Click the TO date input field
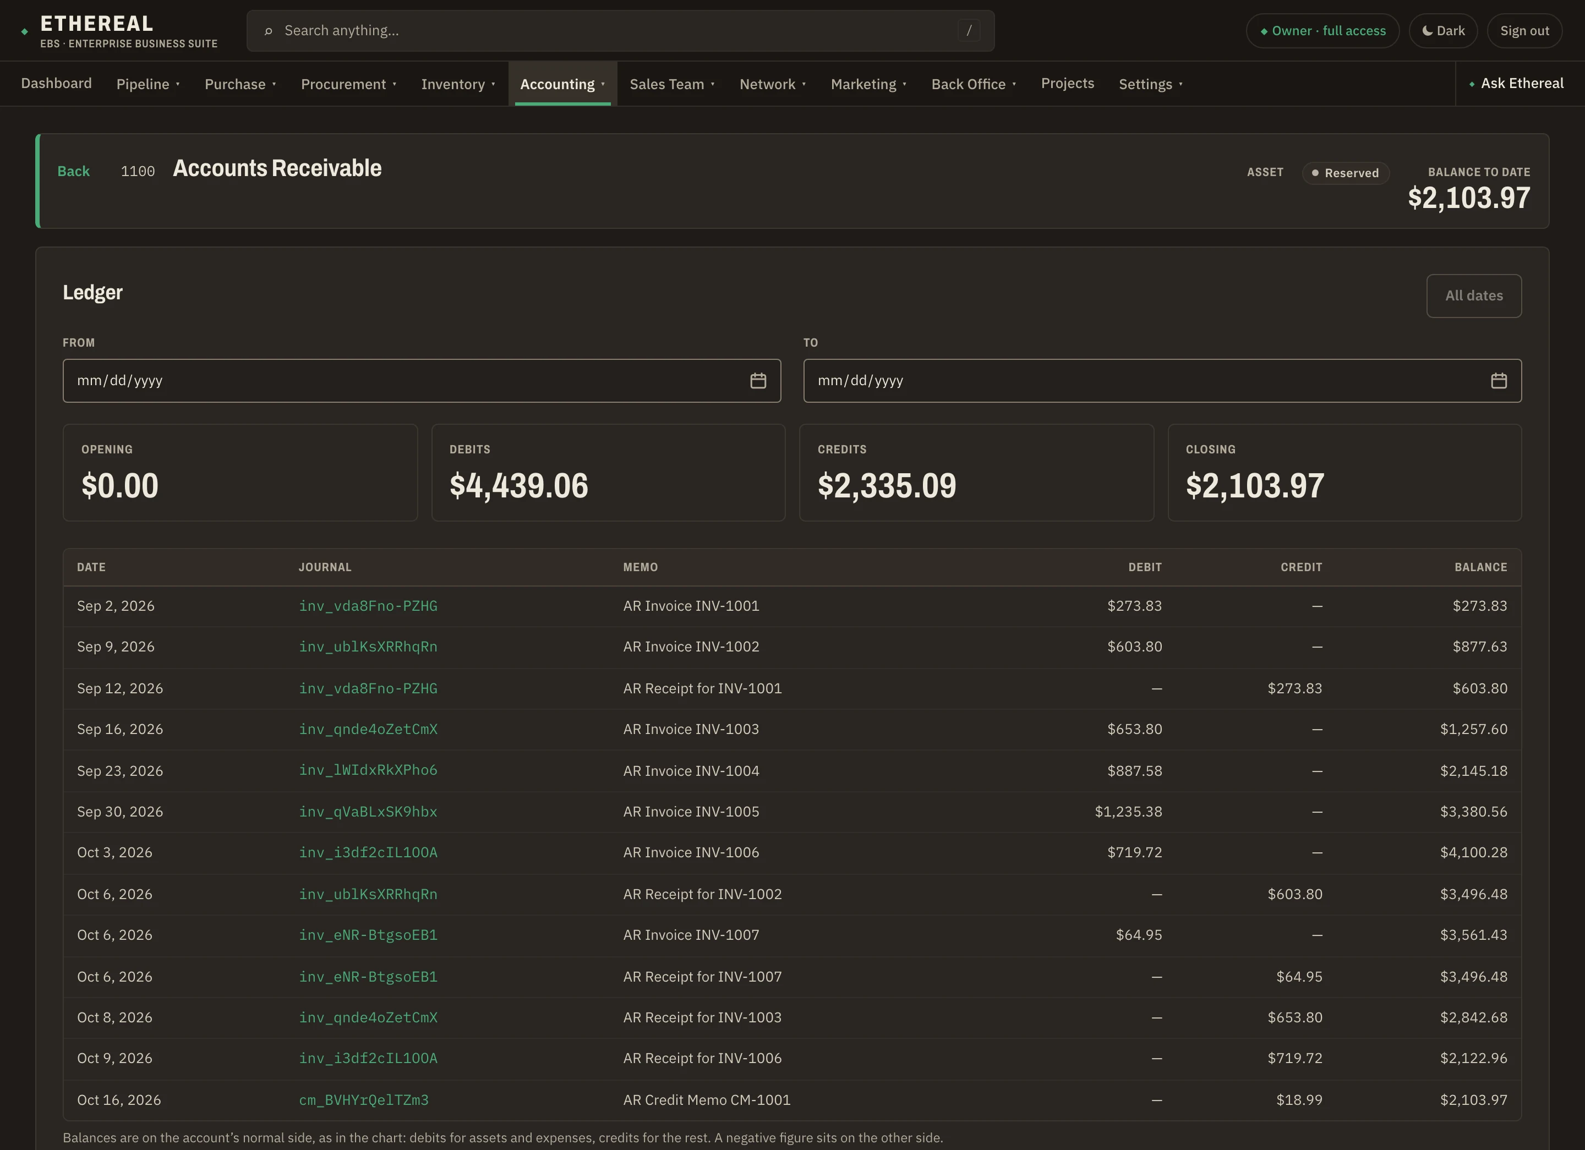The height and width of the screenshot is (1150, 1585). [x=1162, y=381]
